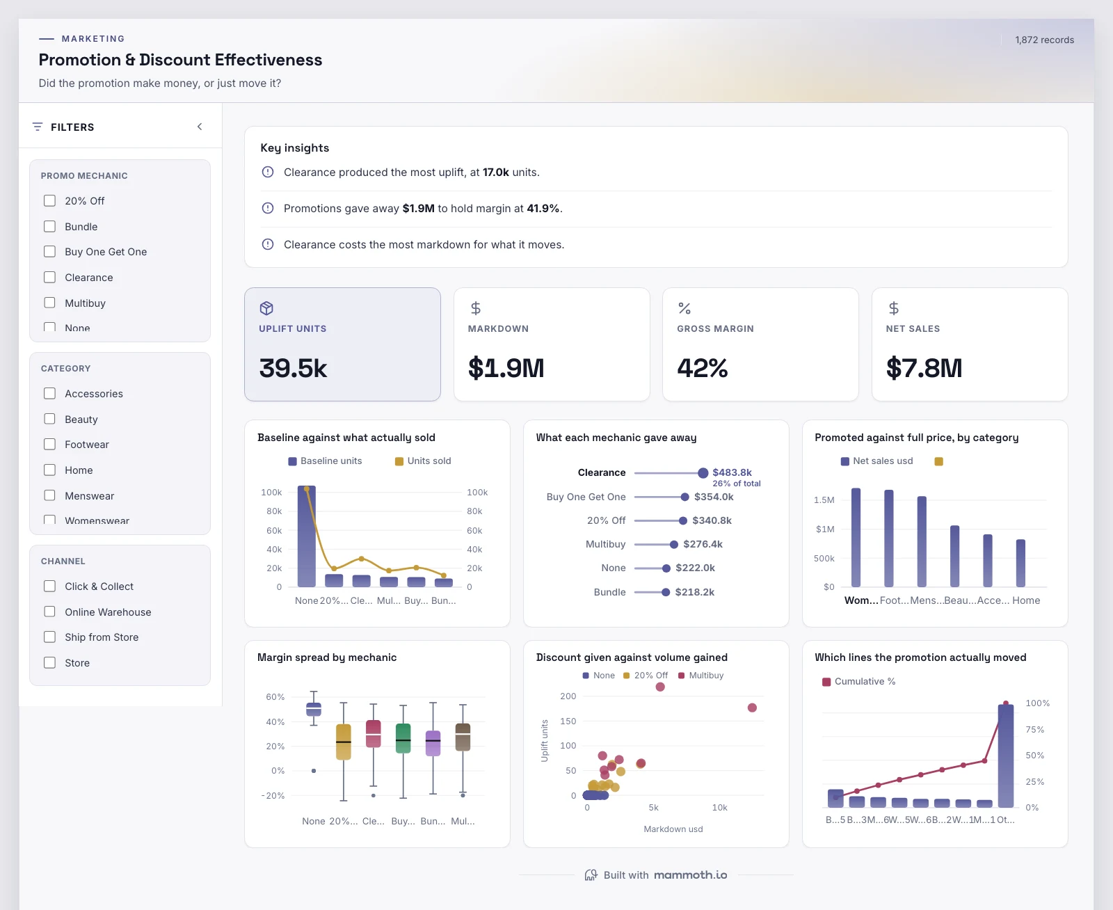Image resolution: width=1113 pixels, height=910 pixels.
Task: Open the Gross Margin KPI card
Action: click(760, 344)
